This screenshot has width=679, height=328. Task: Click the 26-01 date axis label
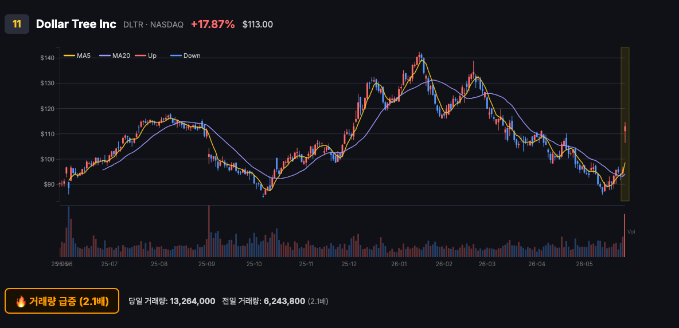[399, 264]
